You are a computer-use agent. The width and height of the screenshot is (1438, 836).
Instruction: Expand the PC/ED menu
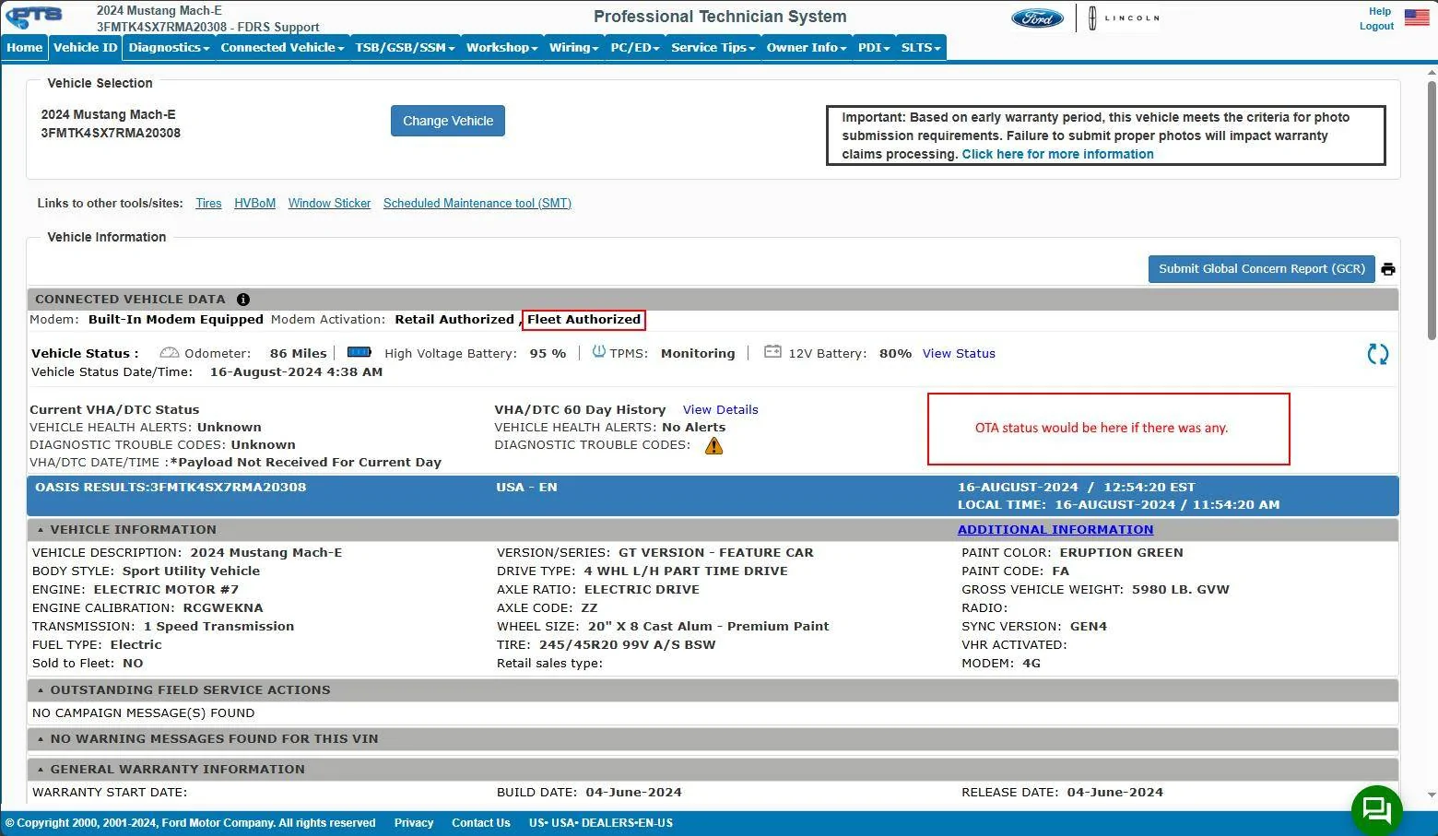point(634,48)
